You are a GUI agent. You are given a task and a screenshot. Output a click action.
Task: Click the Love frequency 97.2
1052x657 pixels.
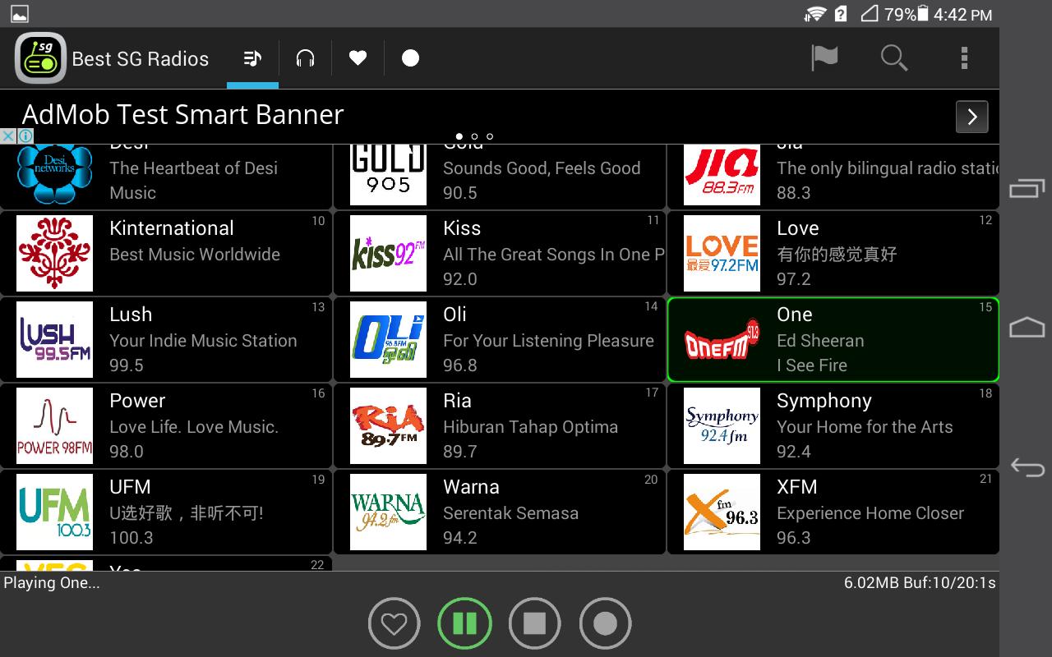(x=794, y=279)
